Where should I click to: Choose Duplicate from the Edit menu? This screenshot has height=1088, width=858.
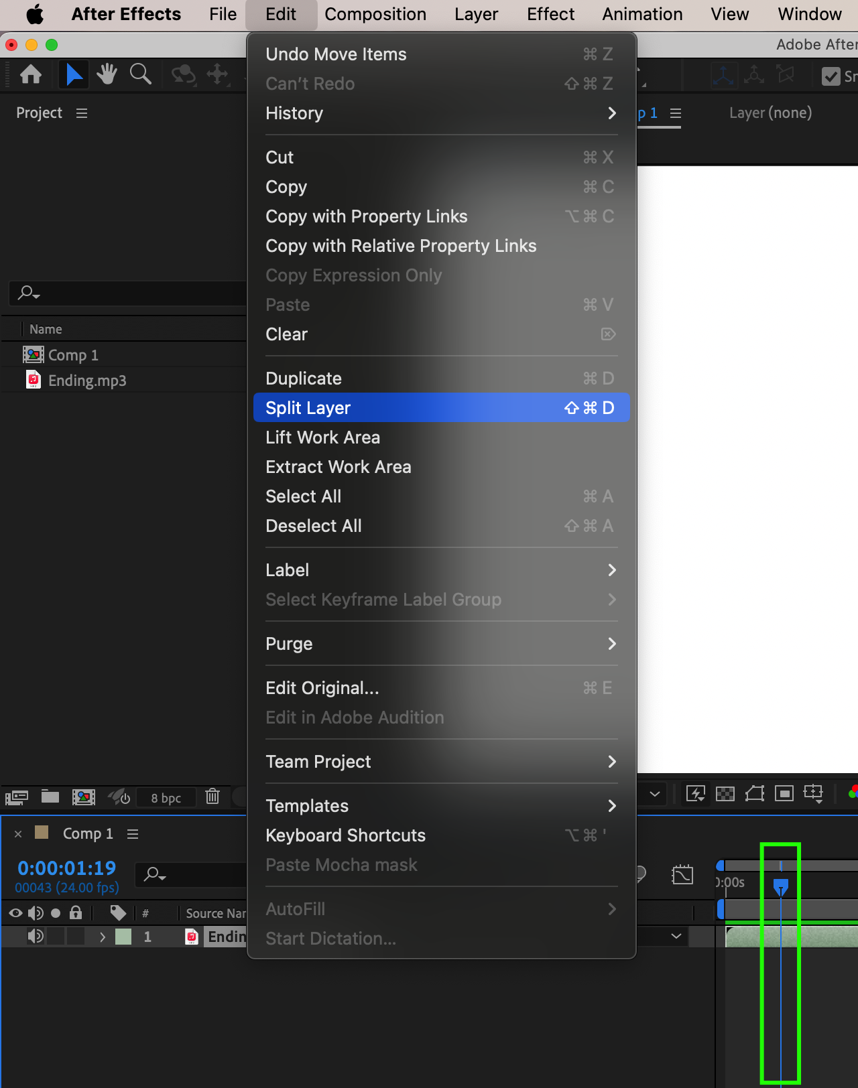(x=441, y=379)
